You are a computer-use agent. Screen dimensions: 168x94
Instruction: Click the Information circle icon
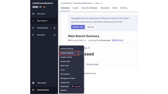33,83
